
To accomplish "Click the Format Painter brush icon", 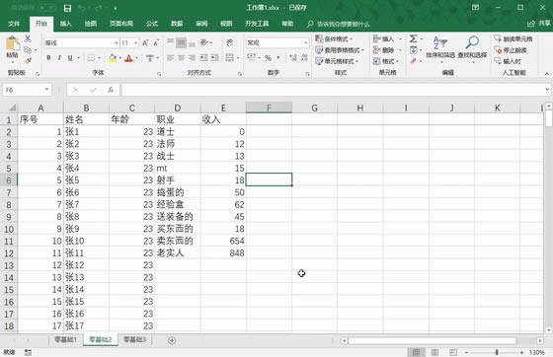I will click(x=28, y=61).
